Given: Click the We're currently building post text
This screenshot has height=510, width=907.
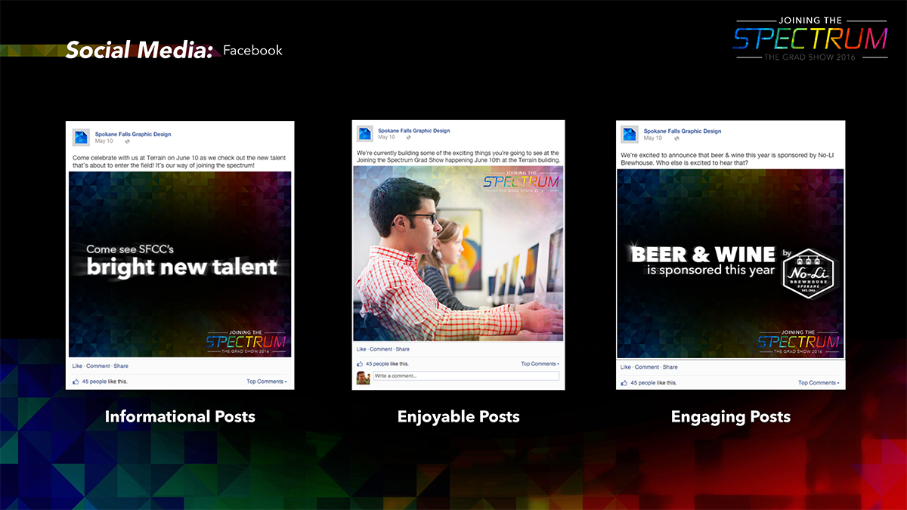Looking at the screenshot, I should [458, 156].
